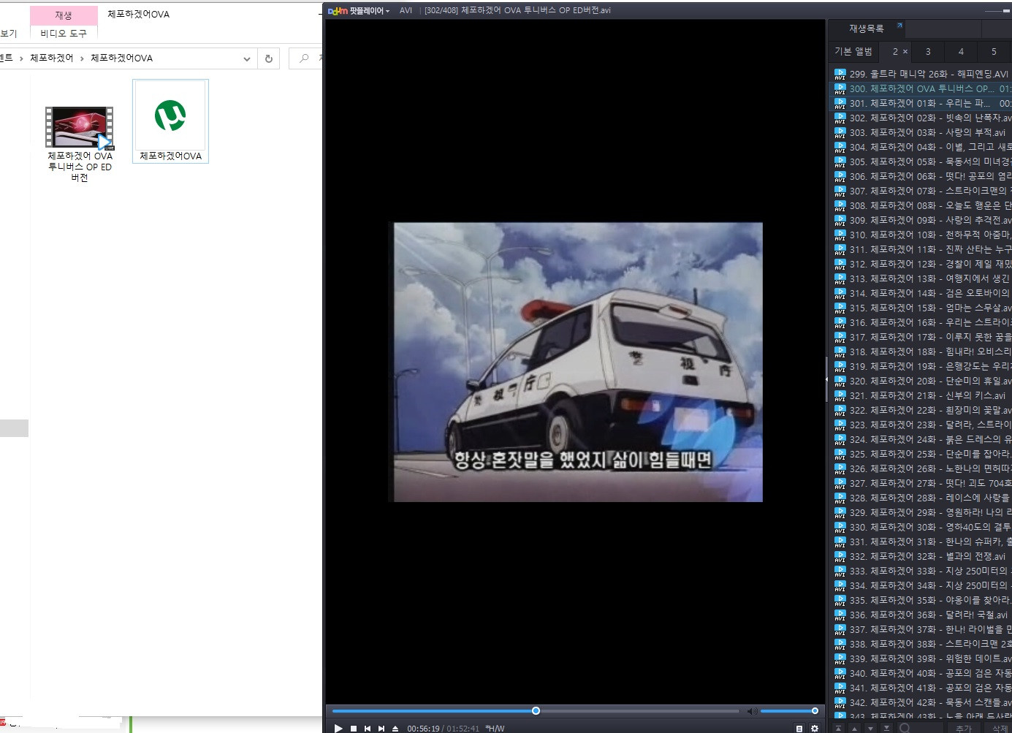The width and height of the screenshot is (1012, 733).
Task: Click the AVI icon of item 306
Action: (x=840, y=176)
